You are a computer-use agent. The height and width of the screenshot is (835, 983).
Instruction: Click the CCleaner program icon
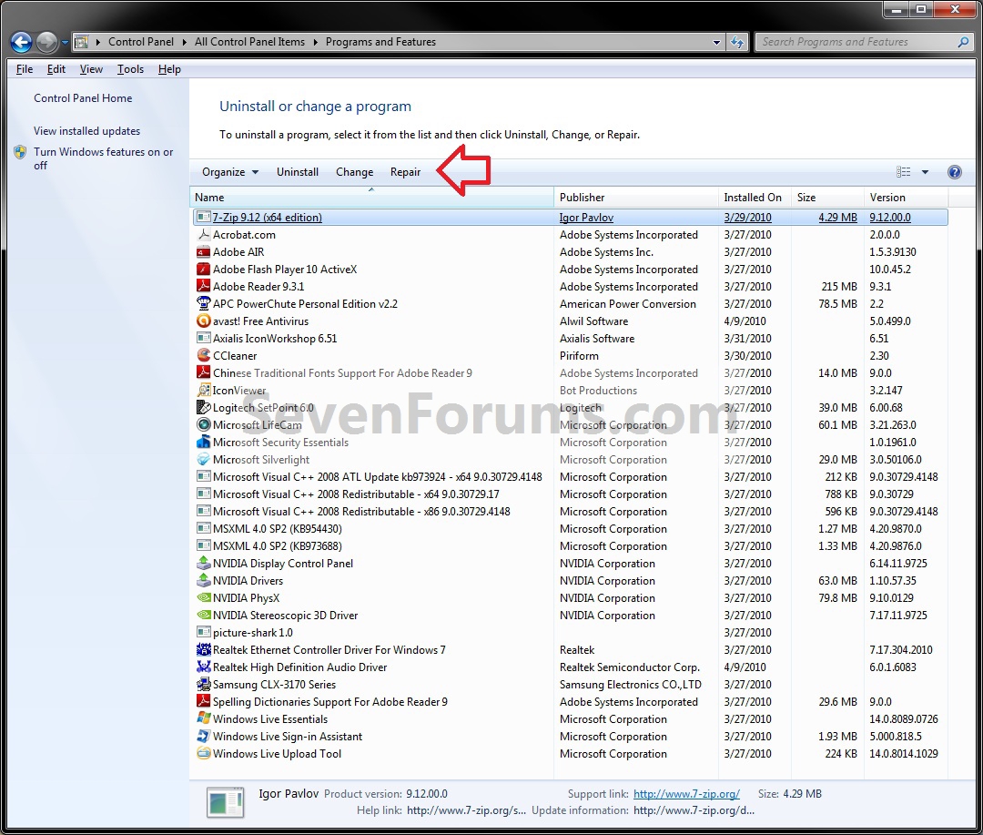pos(204,355)
